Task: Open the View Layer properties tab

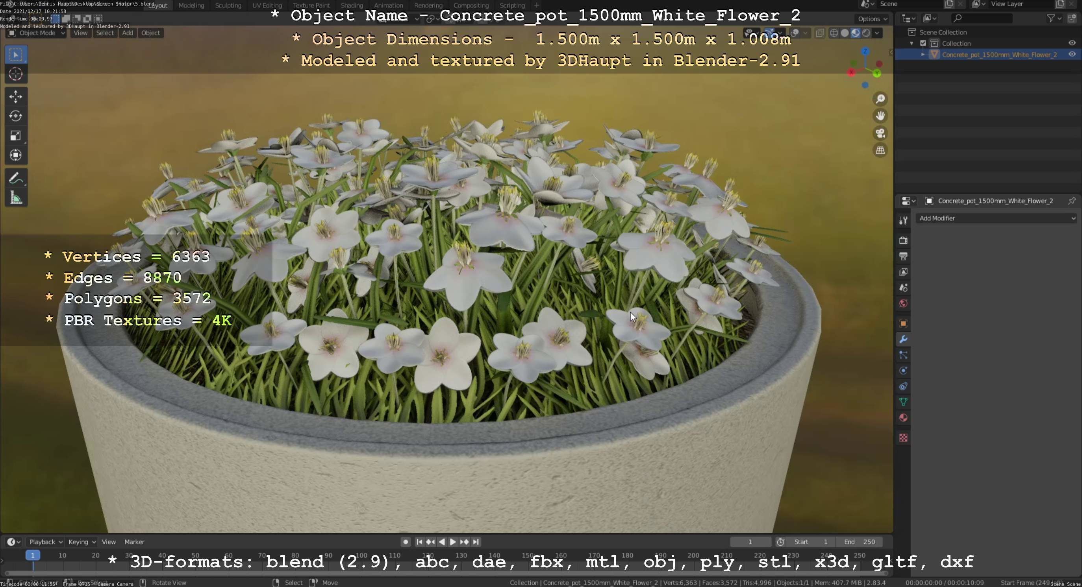Action: tap(903, 272)
